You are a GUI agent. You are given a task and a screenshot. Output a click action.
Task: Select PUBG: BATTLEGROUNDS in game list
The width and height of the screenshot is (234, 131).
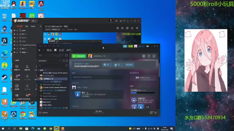coord(54,108)
